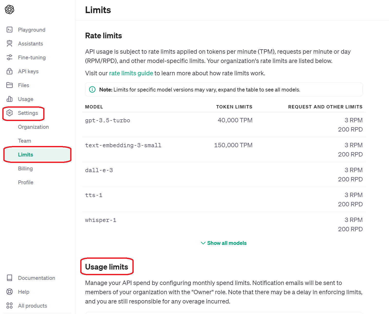Click the Playground terminal icon
This screenshot has width=389, height=314.
pos(10,30)
